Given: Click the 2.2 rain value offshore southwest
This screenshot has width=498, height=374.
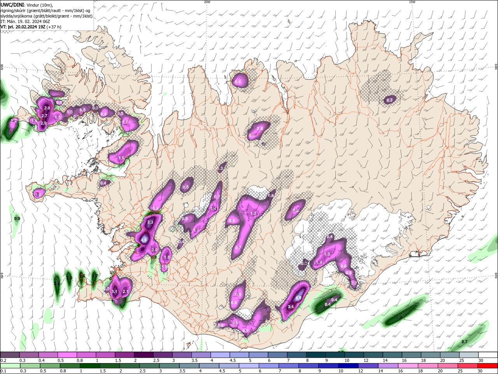Looking at the screenshot, I should click(x=57, y=283).
